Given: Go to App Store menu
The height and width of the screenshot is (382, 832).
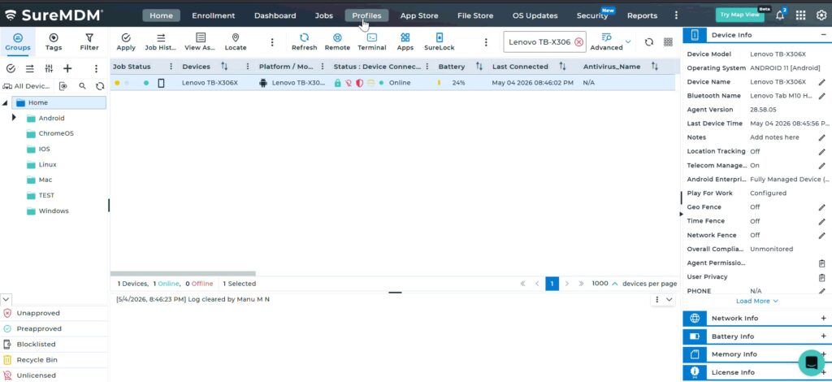Looking at the screenshot, I should click(419, 15).
